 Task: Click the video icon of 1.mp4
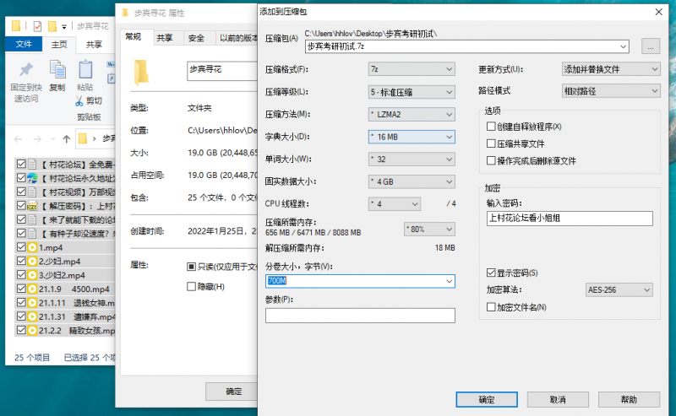32,248
